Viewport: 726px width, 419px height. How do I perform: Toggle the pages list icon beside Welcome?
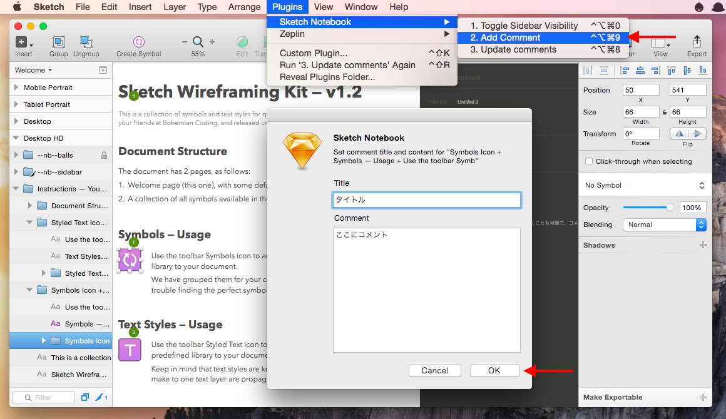coord(103,70)
